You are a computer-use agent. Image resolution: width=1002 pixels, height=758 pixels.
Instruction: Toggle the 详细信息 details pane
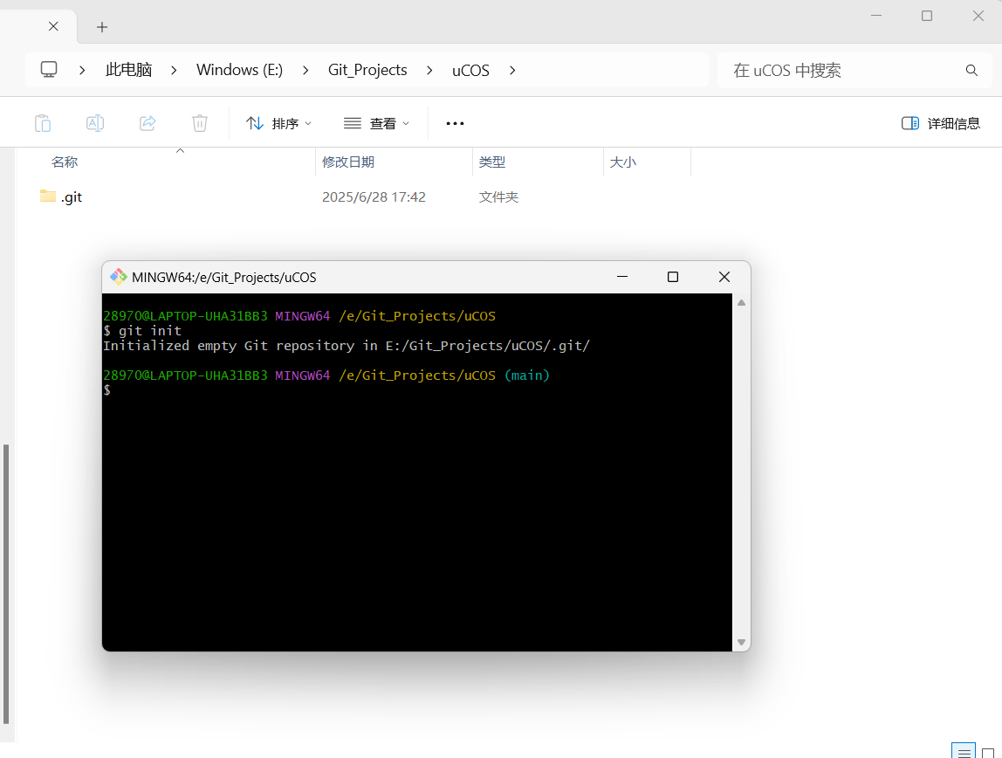(x=941, y=123)
